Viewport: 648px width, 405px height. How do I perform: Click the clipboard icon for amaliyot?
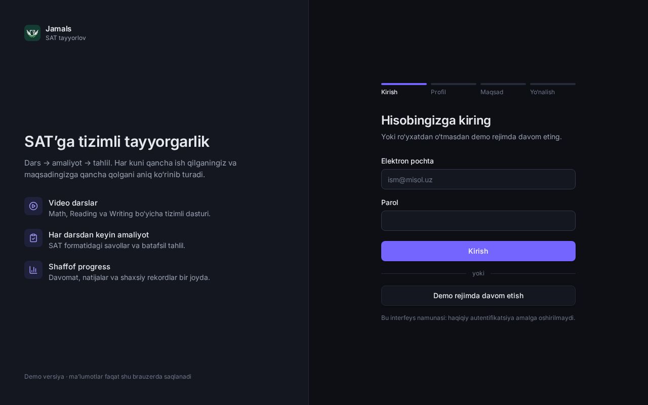point(33,238)
